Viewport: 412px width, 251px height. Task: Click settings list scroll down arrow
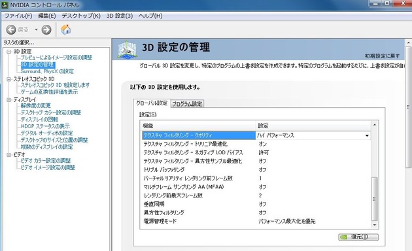coord(375,225)
